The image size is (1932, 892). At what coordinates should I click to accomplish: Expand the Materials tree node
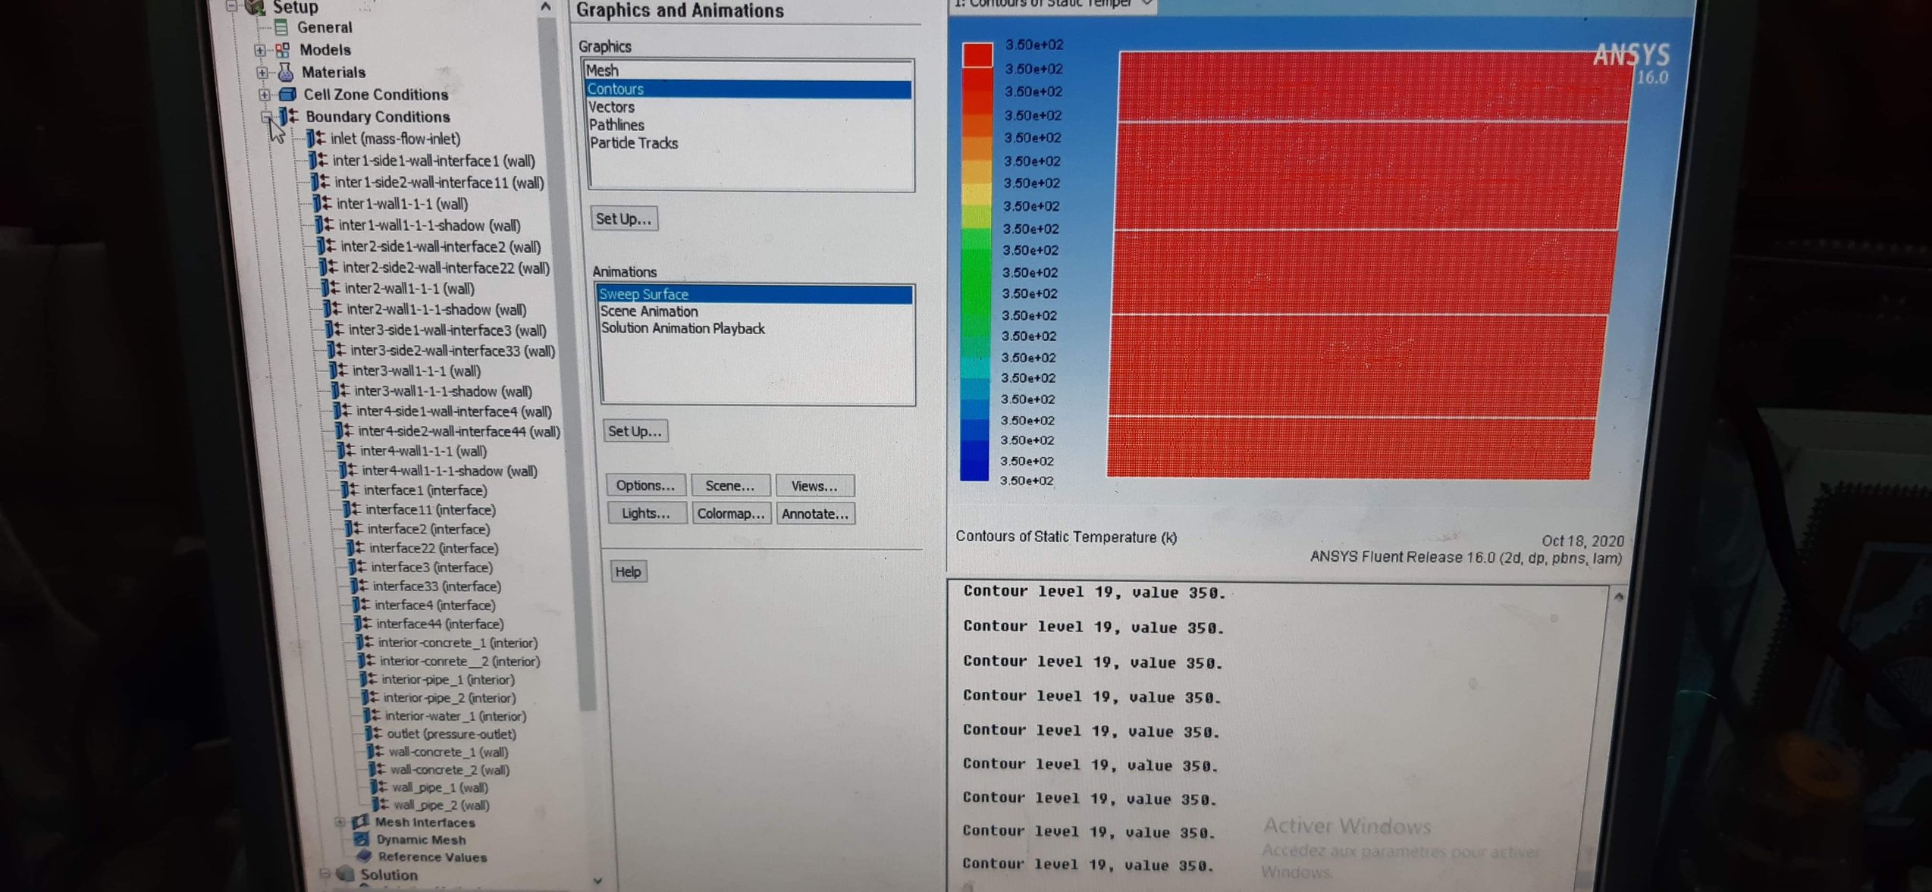262,73
